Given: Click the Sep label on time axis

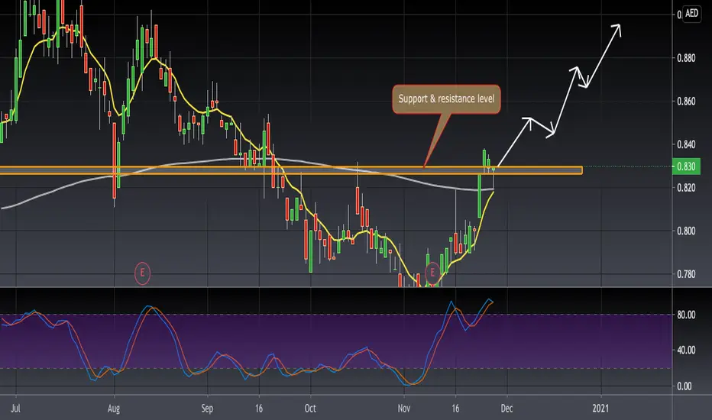Looking at the screenshot, I should point(207,409).
